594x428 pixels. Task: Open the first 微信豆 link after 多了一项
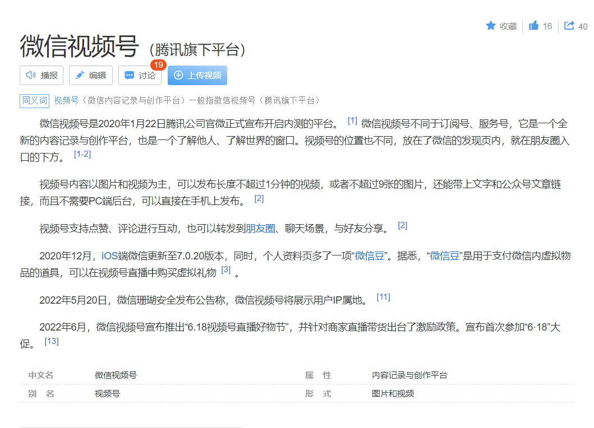point(369,256)
